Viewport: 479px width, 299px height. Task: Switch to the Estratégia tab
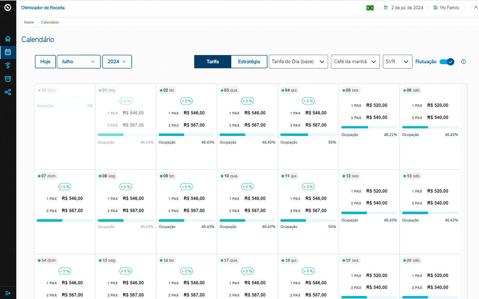tap(249, 62)
